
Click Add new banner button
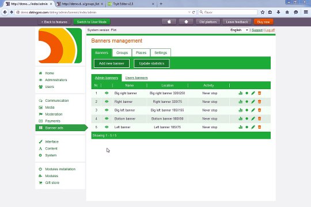(x=112, y=63)
